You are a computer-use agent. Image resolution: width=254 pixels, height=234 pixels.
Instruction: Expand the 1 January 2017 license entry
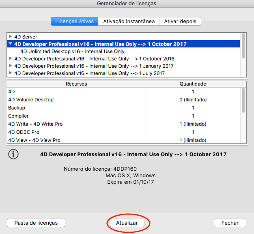coord(11,66)
